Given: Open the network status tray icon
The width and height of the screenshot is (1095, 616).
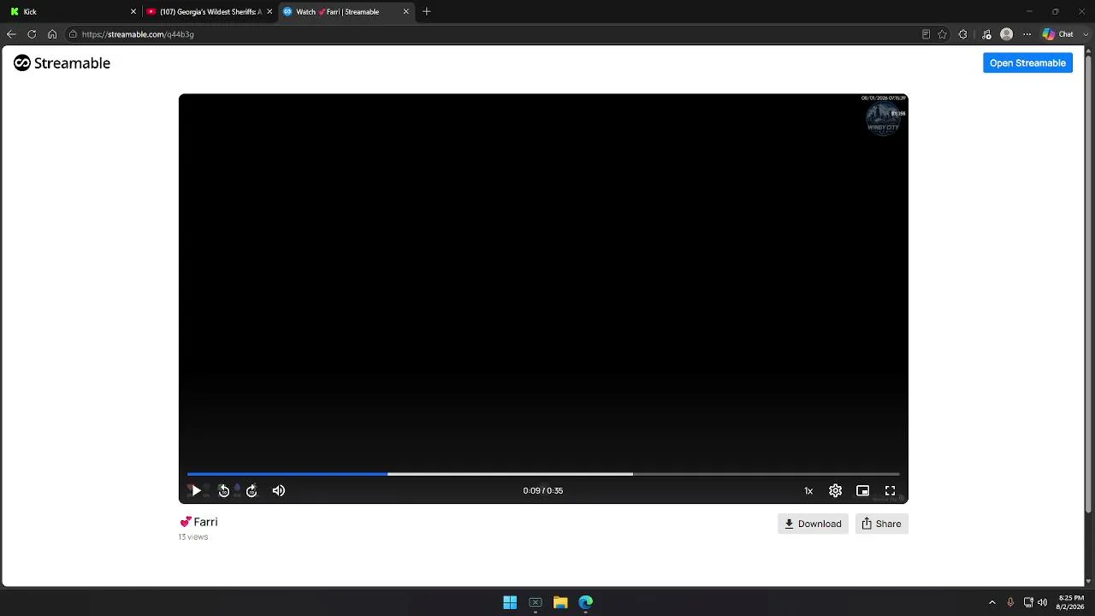Looking at the screenshot, I should pyautogui.click(x=1028, y=602).
